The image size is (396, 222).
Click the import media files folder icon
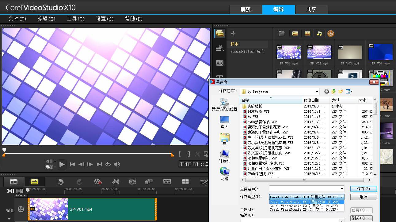point(281,34)
